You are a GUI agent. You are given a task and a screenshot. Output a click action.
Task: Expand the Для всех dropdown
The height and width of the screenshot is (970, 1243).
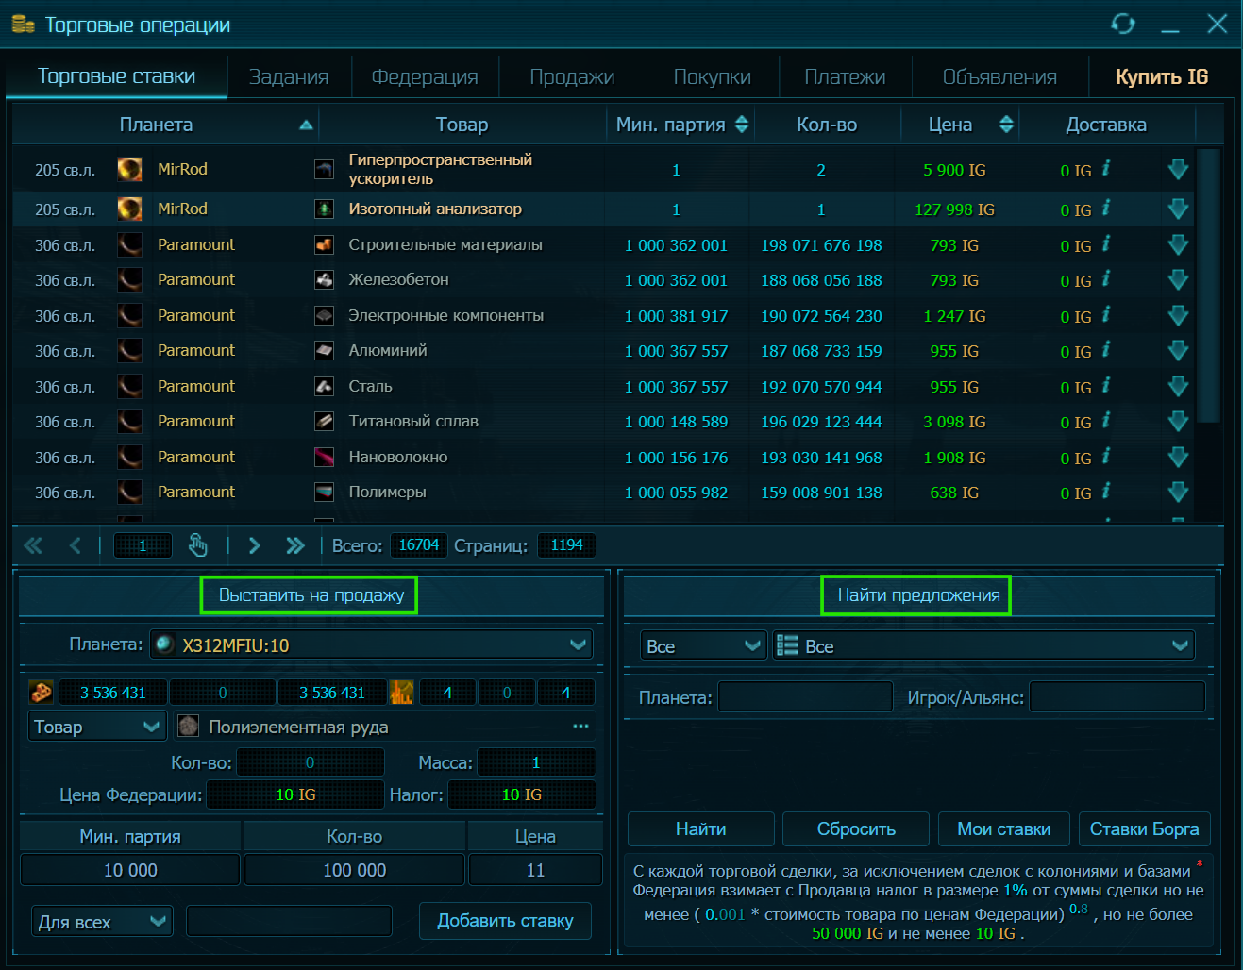pyautogui.click(x=103, y=922)
